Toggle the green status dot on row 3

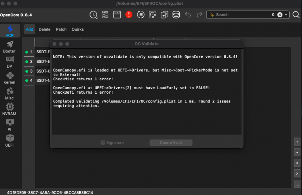click(27, 71)
